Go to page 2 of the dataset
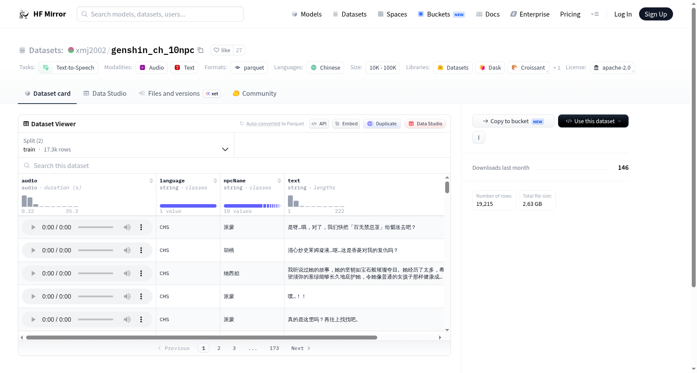This screenshot has height=373, width=697. [x=219, y=348]
